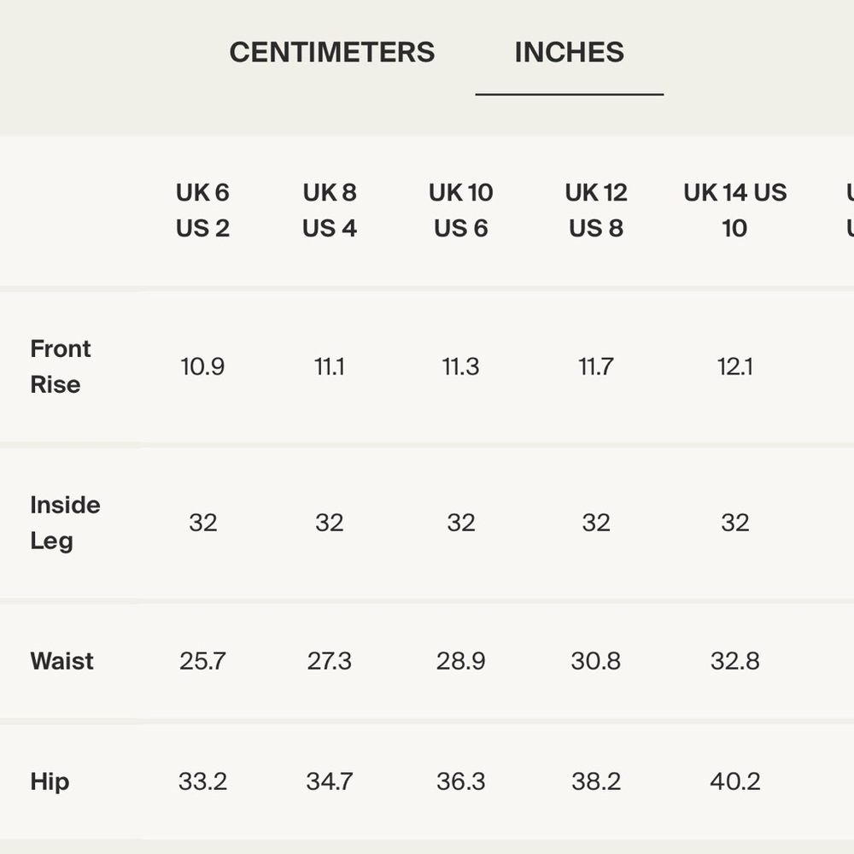This screenshot has height=854, width=854.
Task: Click the Front Rise row label
Action: coord(60,366)
